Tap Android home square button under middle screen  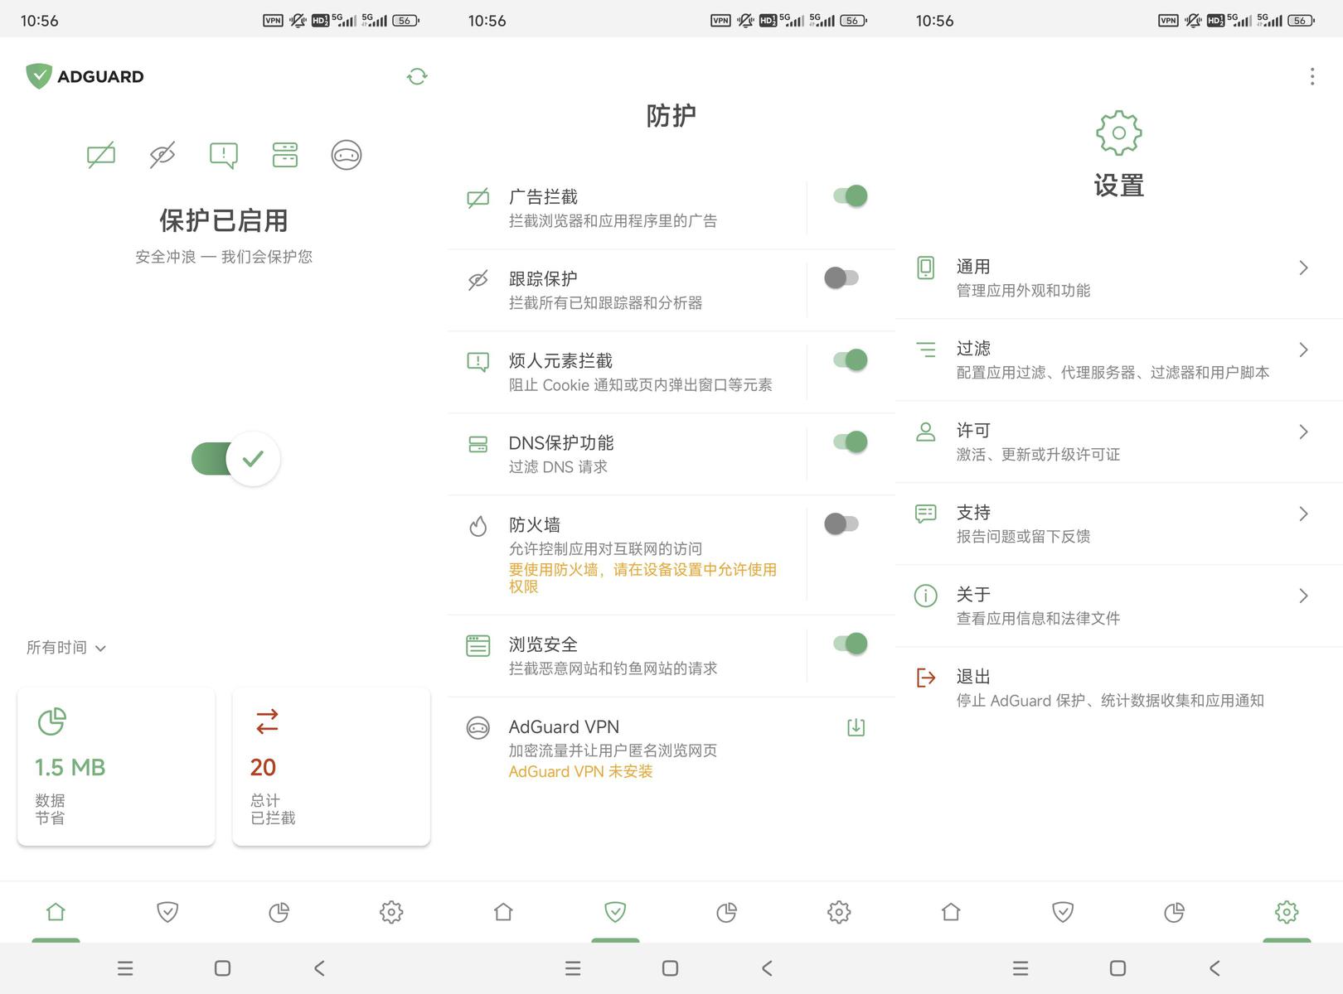coord(670,968)
